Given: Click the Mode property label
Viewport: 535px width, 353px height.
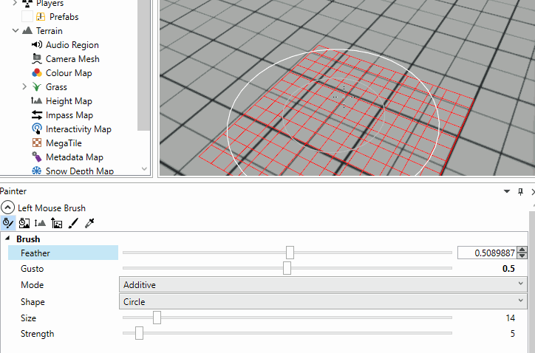Looking at the screenshot, I should [x=32, y=284].
